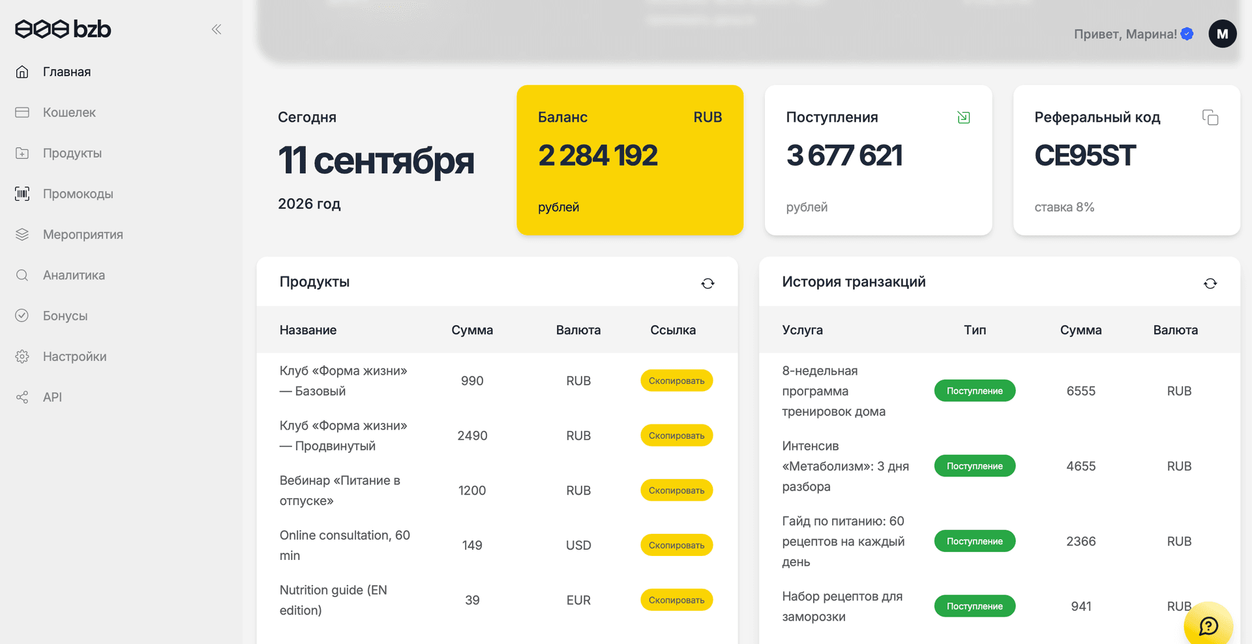The width and height of the screenshot is (1252, 644).
Task: Click the yellow Баланс card
Action: pos(630,160)
